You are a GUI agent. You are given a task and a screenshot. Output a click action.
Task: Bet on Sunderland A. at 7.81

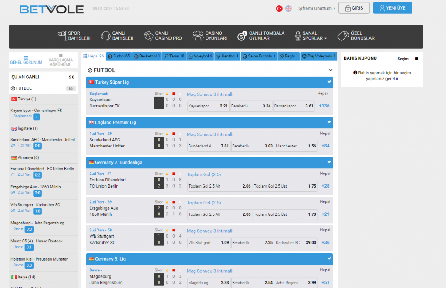(x=209, y=146)
